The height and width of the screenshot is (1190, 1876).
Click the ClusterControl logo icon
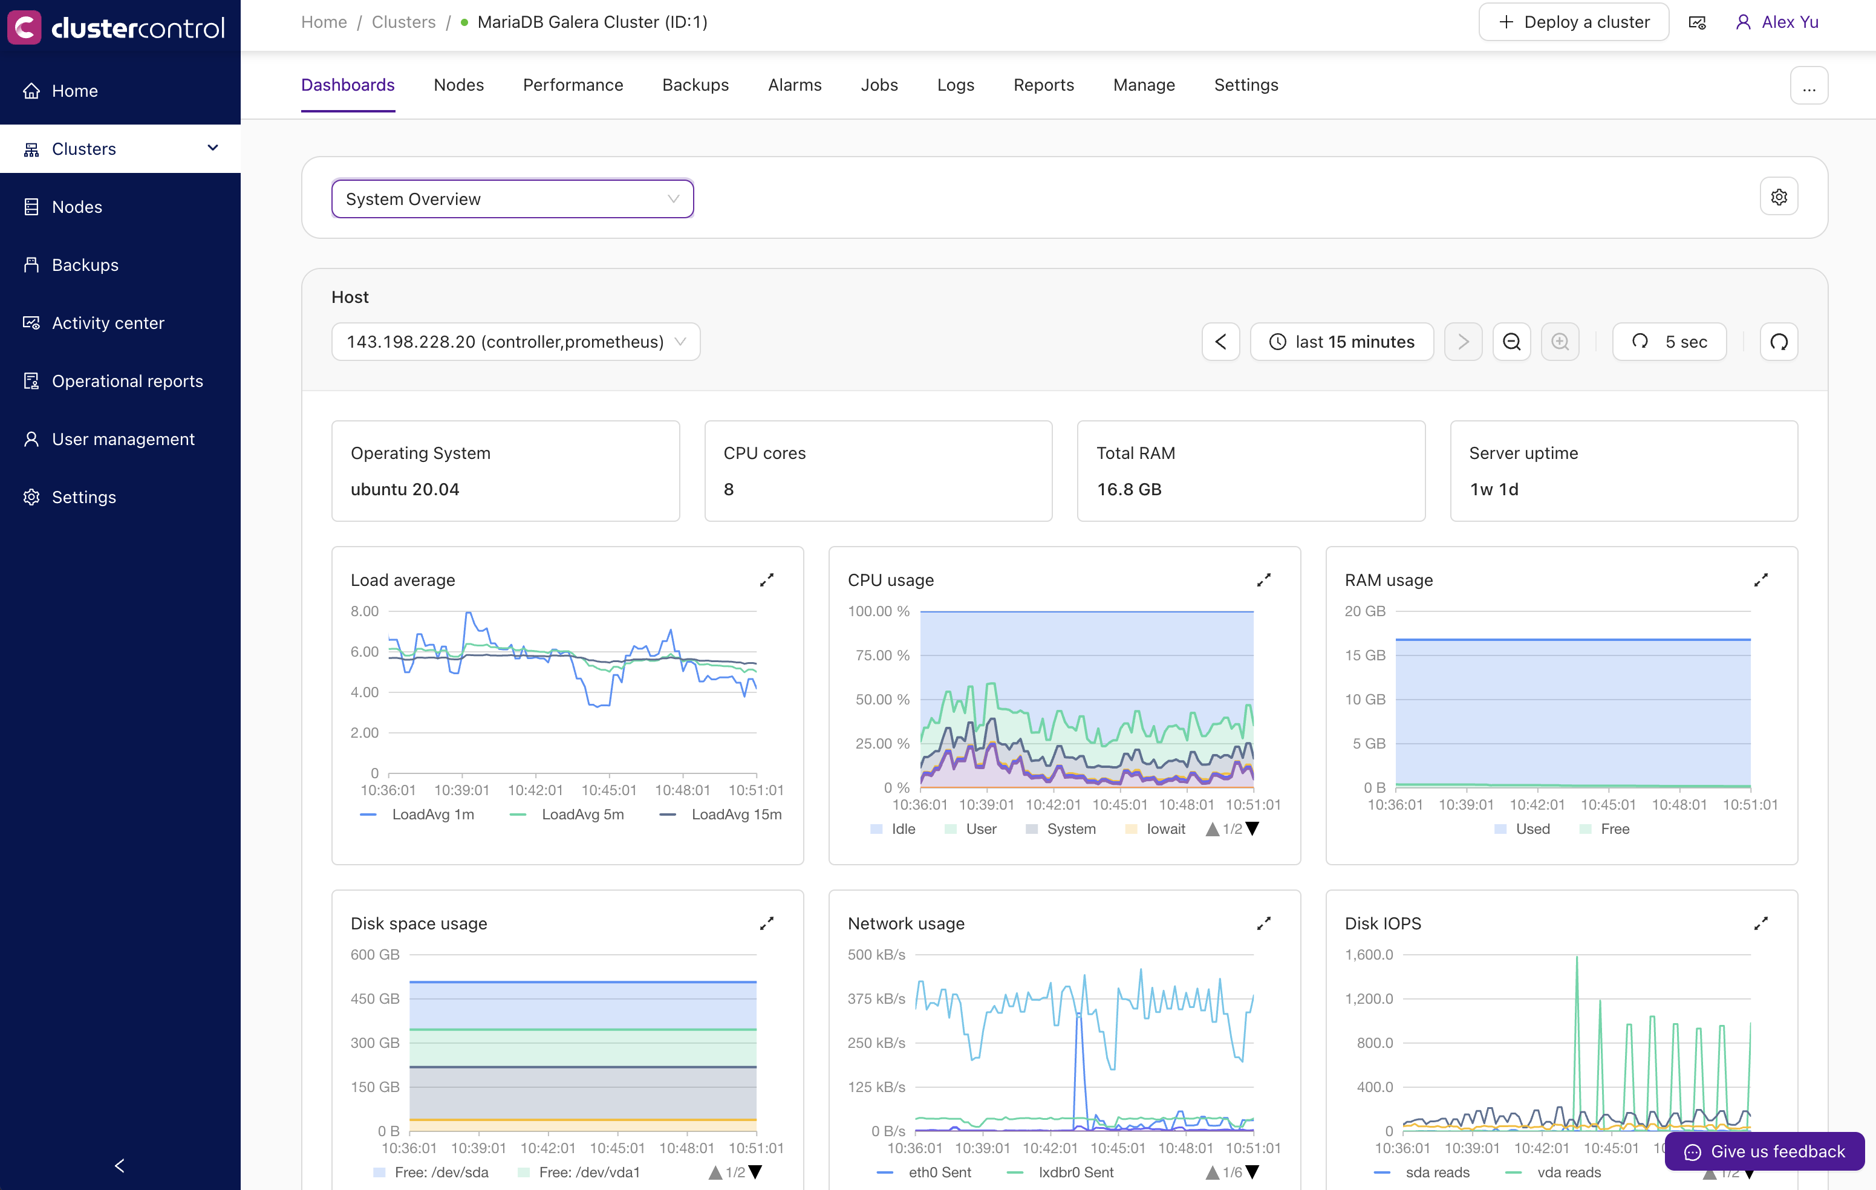point(24,27)
